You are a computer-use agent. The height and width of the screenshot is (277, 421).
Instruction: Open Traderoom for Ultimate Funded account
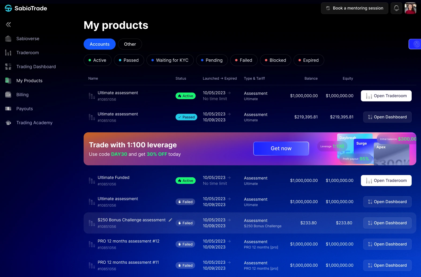386,180
